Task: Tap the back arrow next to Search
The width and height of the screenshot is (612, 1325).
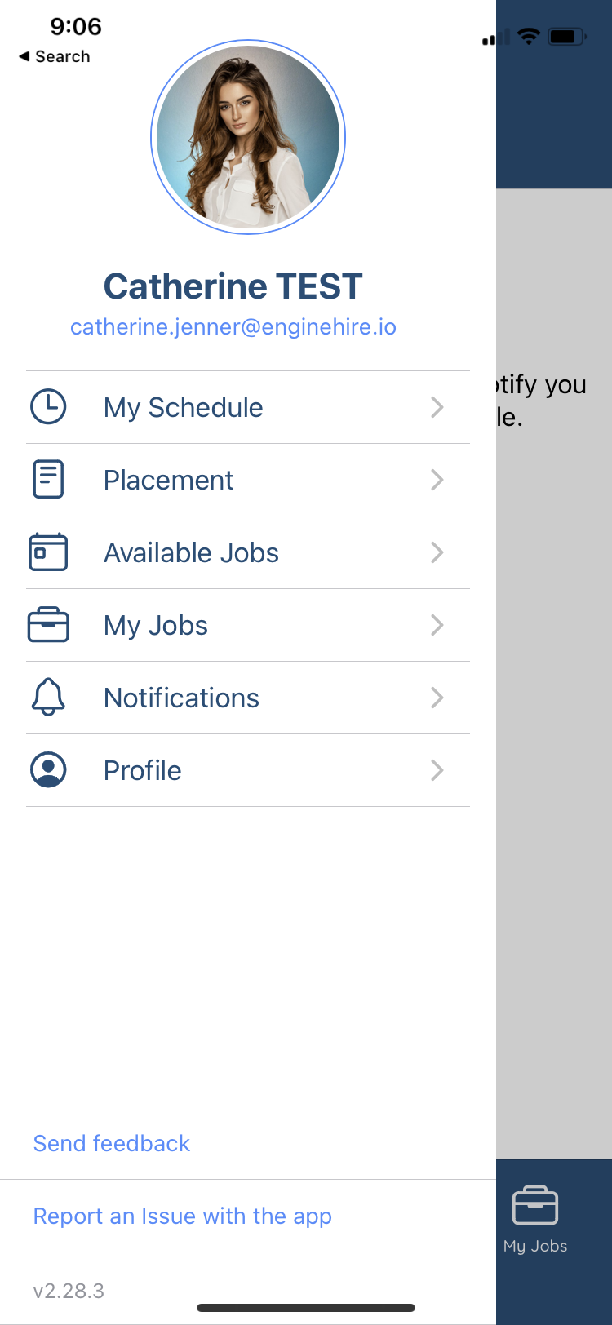Action: click(x=24, y=56)
